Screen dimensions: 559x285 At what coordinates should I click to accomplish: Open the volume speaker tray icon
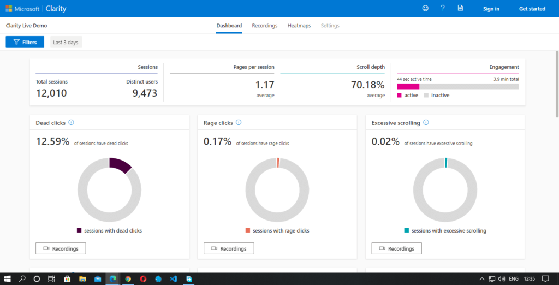point(502,279)
